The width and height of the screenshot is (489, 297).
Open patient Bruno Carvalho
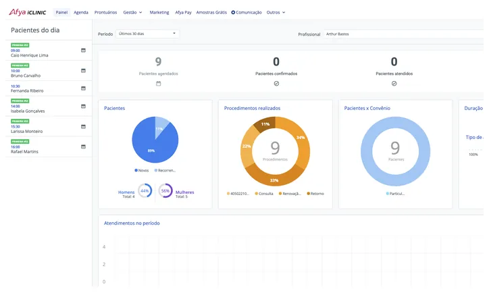(26, 76)
